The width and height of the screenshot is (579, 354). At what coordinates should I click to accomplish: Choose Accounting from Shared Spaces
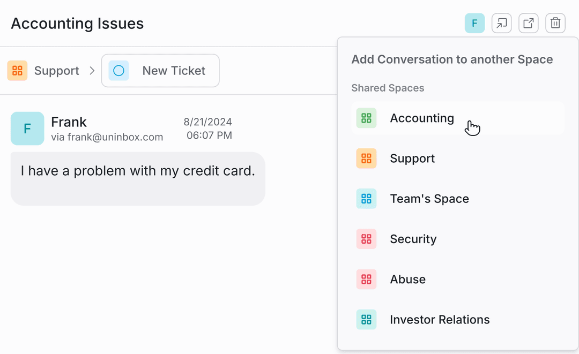pyautogui.click(x=421, y=118)
